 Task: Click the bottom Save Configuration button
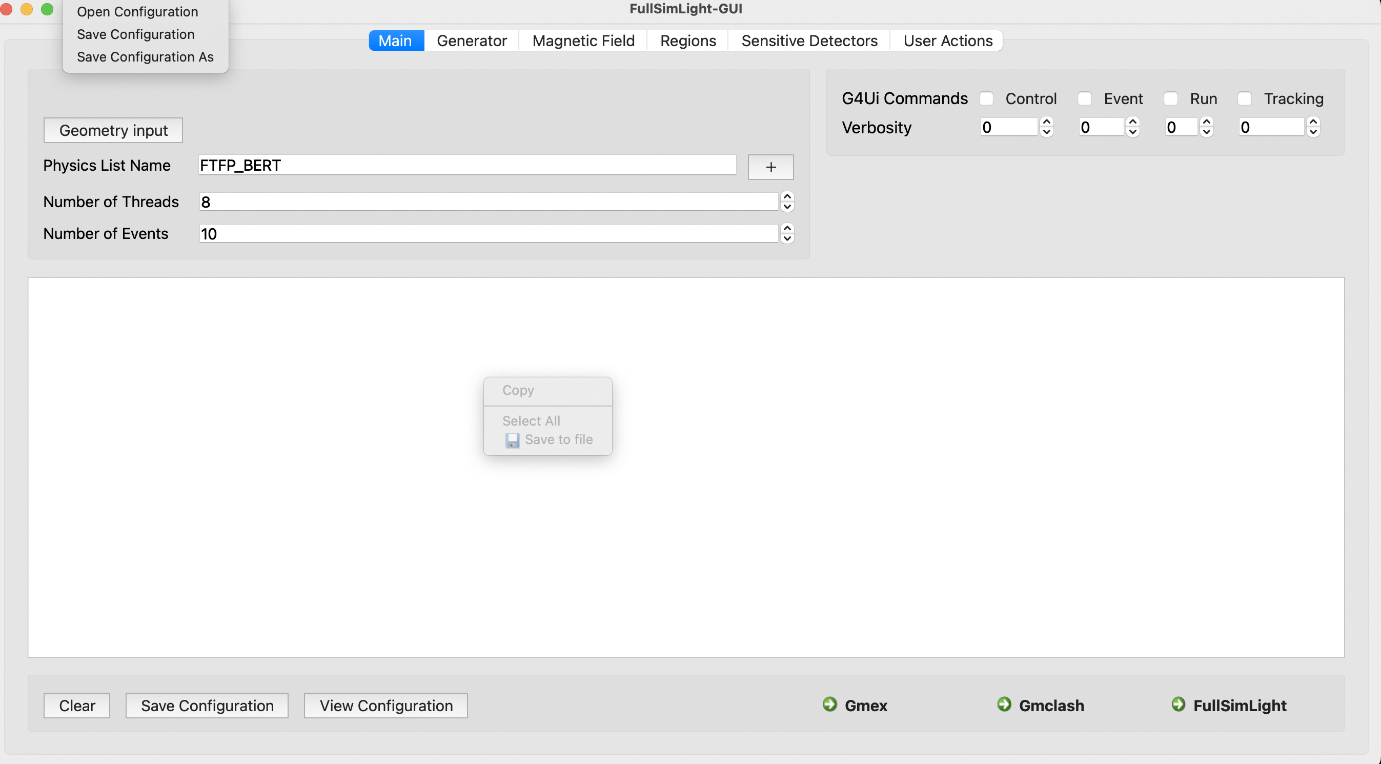click(207, 706)
